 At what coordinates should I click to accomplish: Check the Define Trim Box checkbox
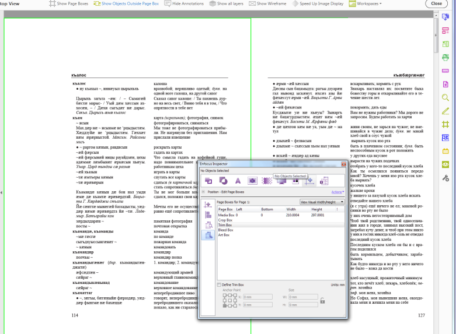coord(220,285)
